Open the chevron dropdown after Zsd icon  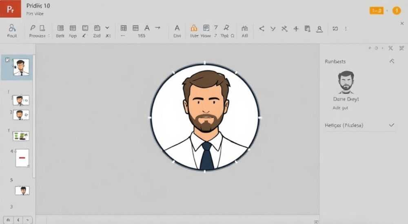click(x=107, y=28)
